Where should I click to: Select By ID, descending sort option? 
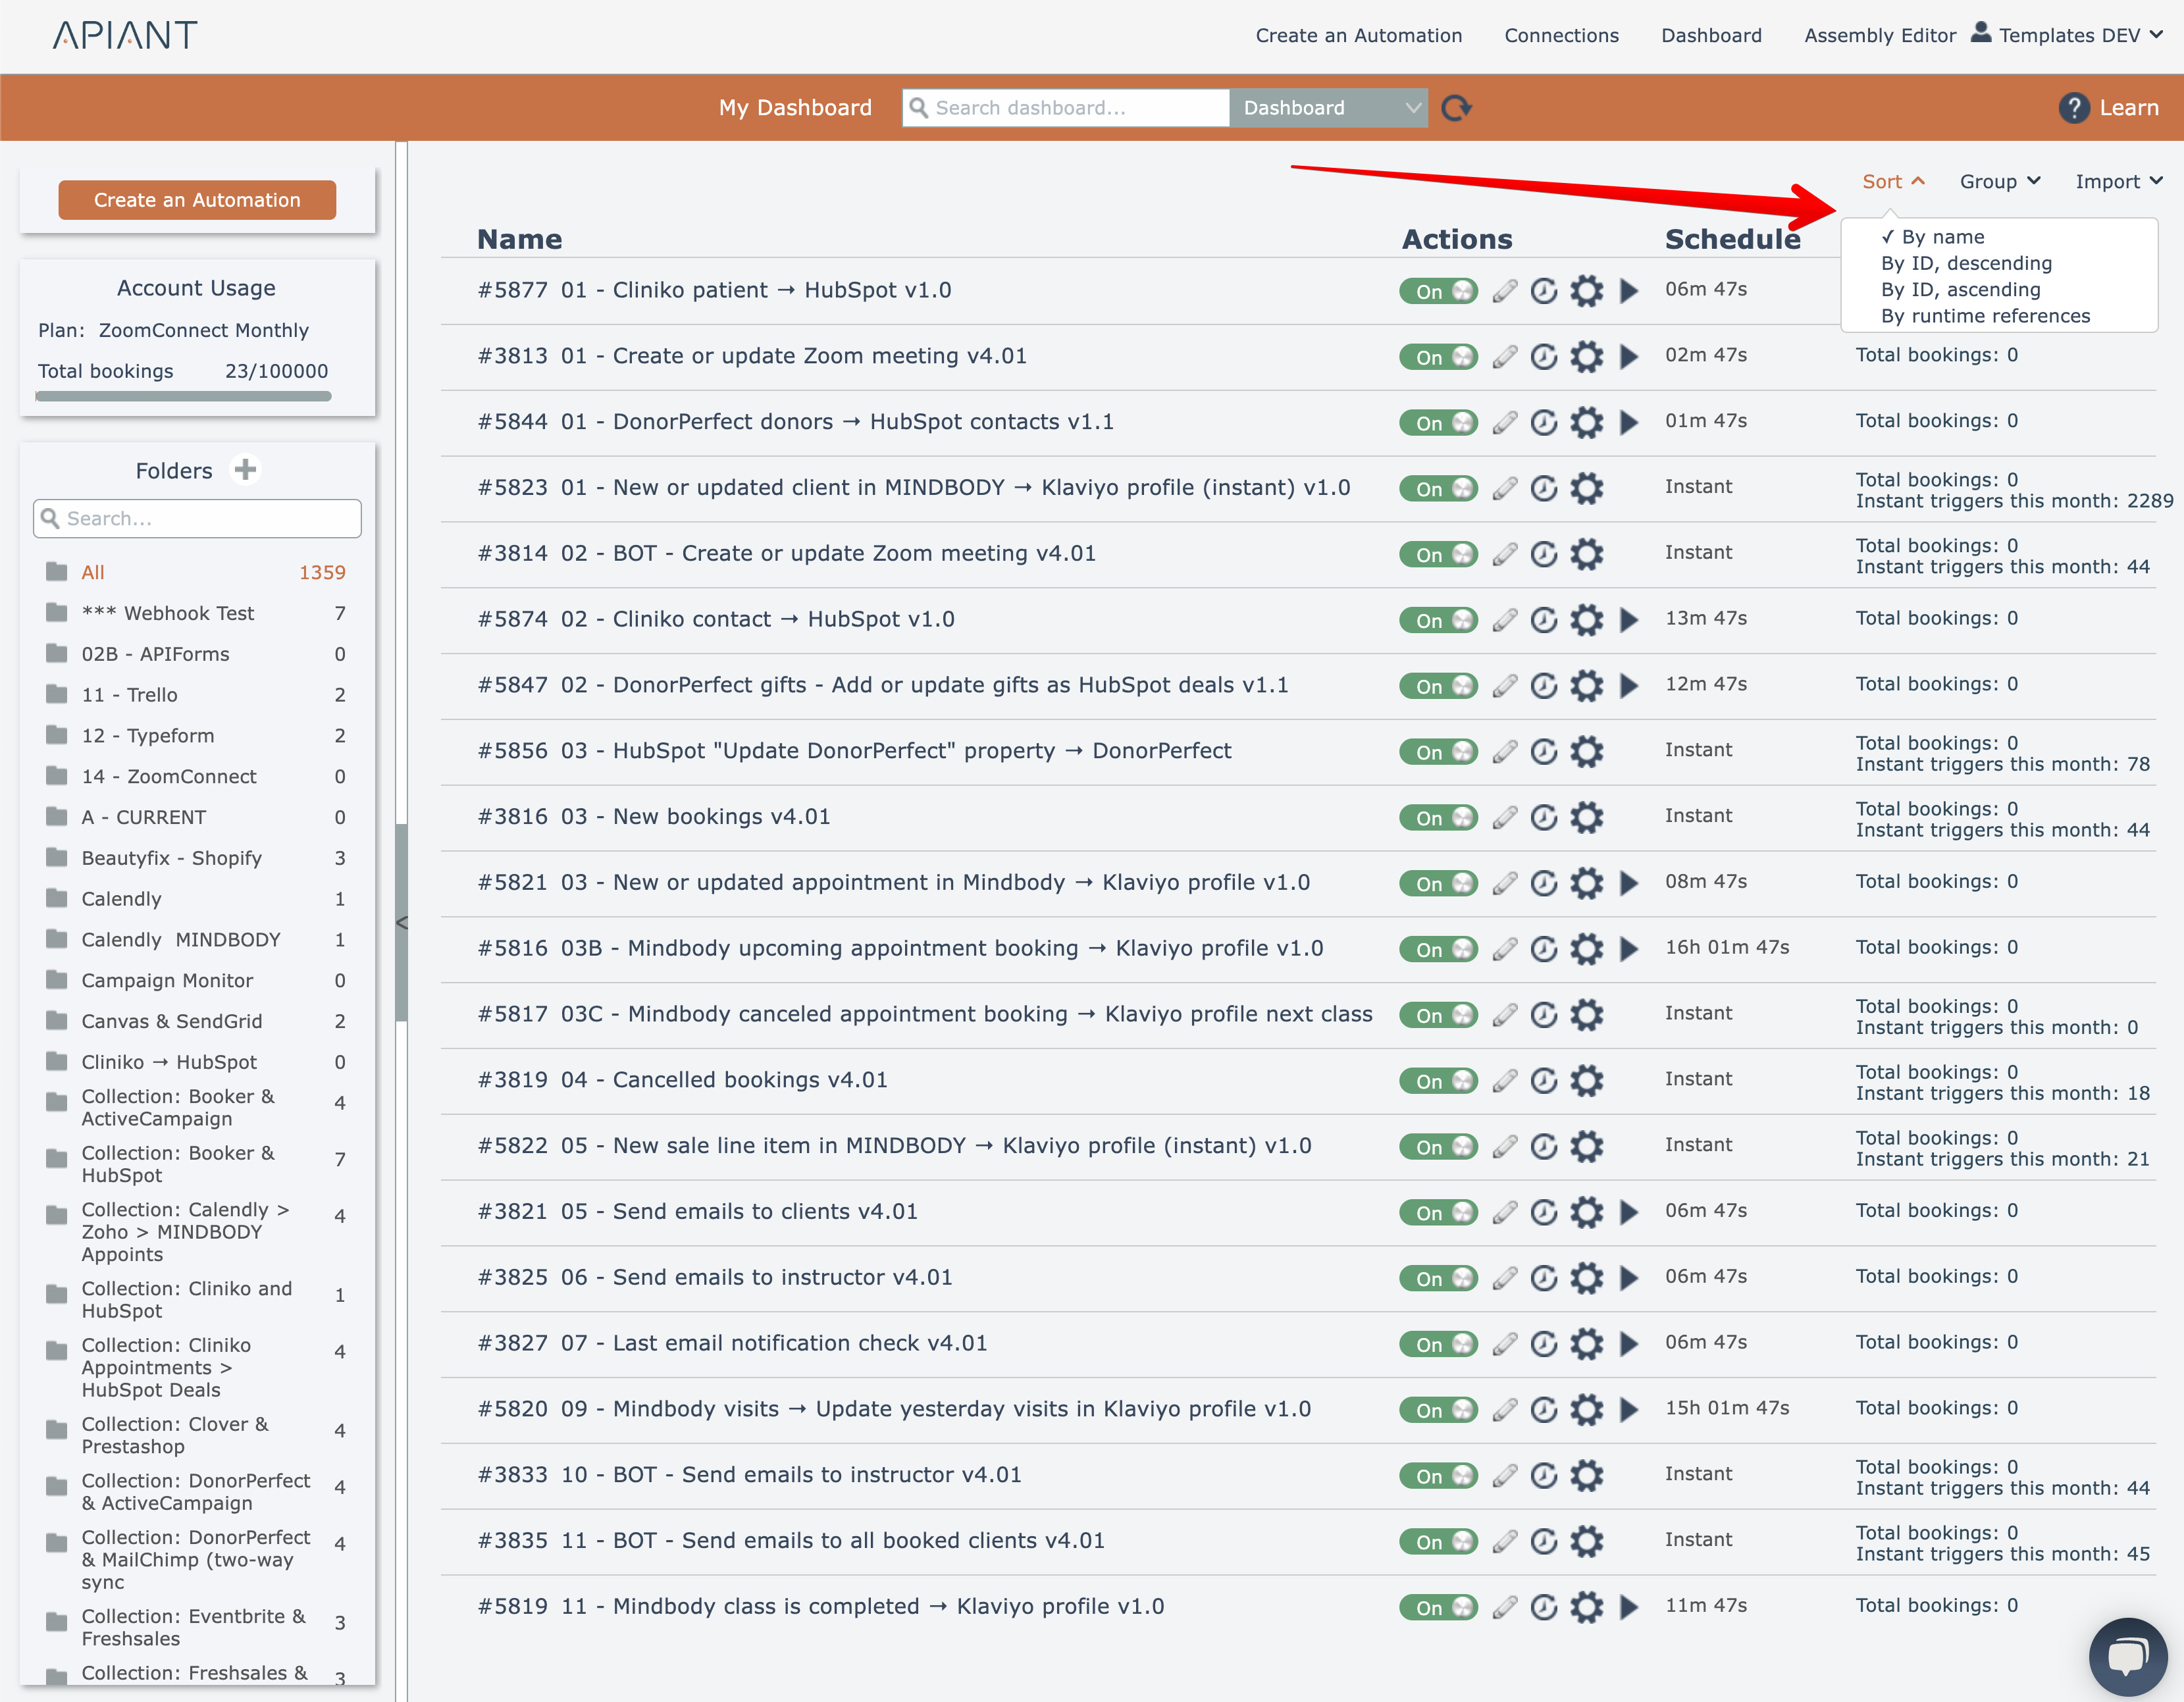[x=1965, y=264]
